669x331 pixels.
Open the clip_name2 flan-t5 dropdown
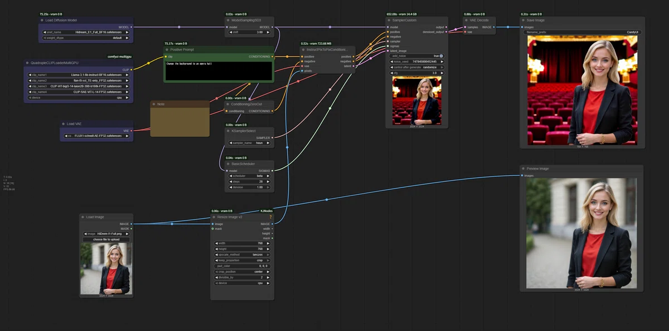point(79,81)
